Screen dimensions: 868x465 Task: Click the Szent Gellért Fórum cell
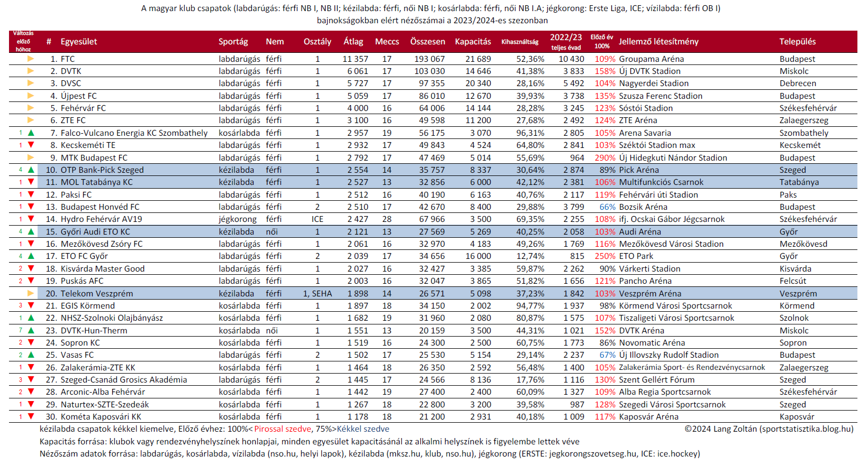click(x=657, y=379)
